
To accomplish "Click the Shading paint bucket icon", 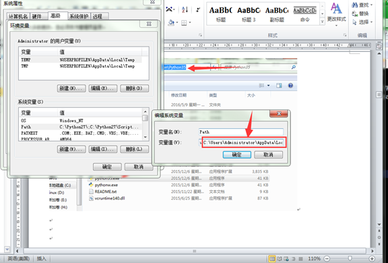I will tap(171, 23).
